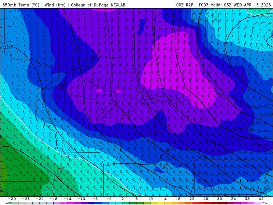Click the '42' color scale label
This screenshot has width=273, height=205.
[261, 199]
